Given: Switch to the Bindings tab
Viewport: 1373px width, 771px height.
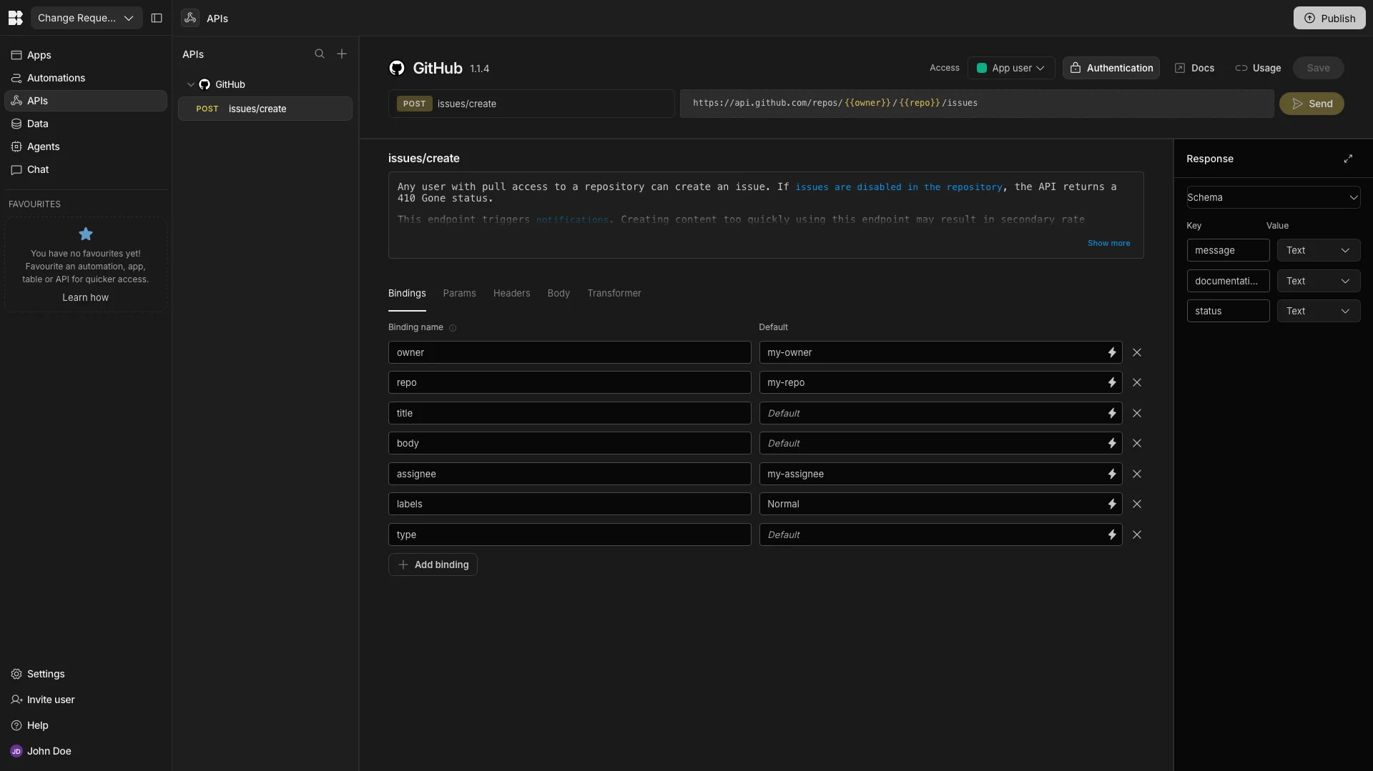Looking at the screenshot, I should click(x=407, y=293).
